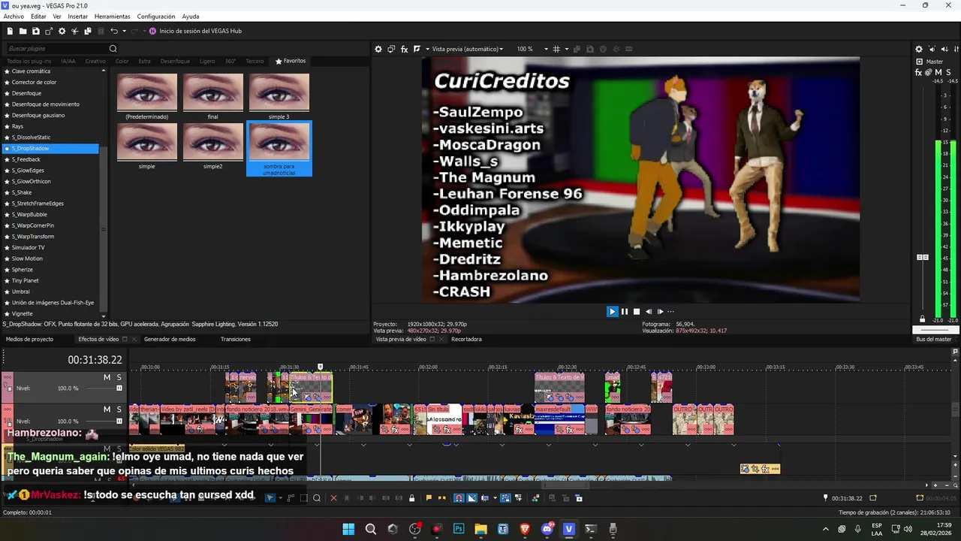This screenshot has width=961, height=541.
Task: Solo the second video track
Action: point(119,410)
